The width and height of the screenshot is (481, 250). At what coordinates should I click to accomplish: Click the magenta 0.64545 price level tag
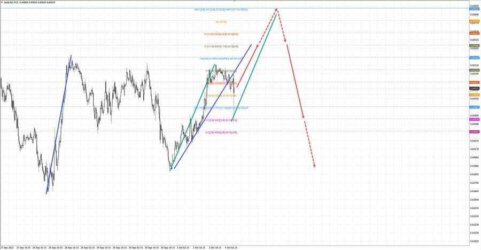pyautogui.click(x=475, y=119)
